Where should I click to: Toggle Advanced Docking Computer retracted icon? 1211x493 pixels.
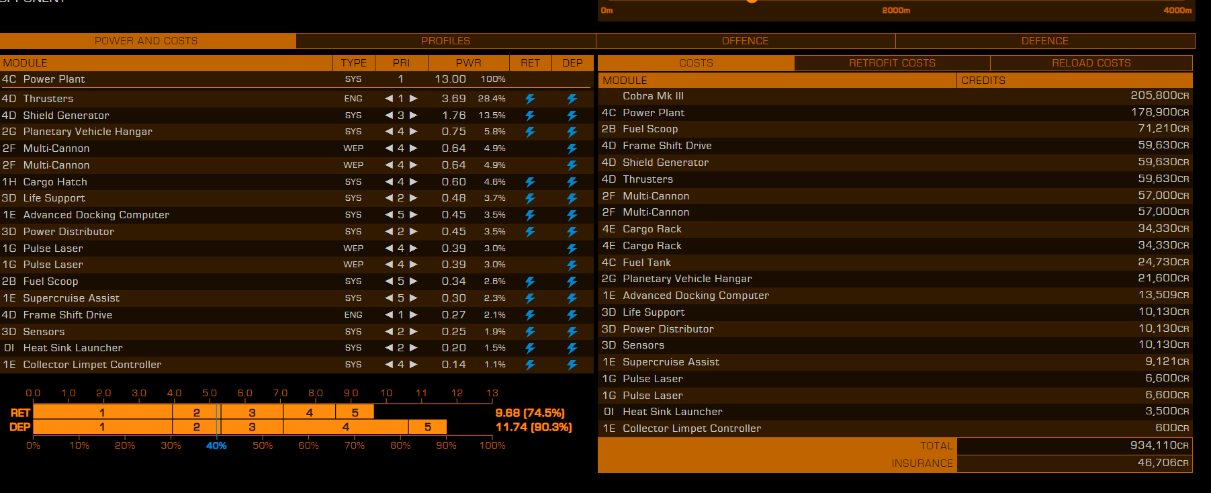point(530,215)
